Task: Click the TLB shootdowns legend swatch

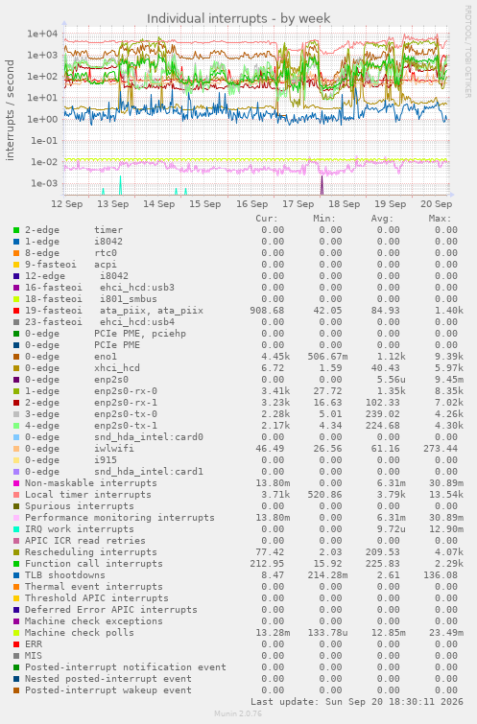Action: tap(16, 575)
